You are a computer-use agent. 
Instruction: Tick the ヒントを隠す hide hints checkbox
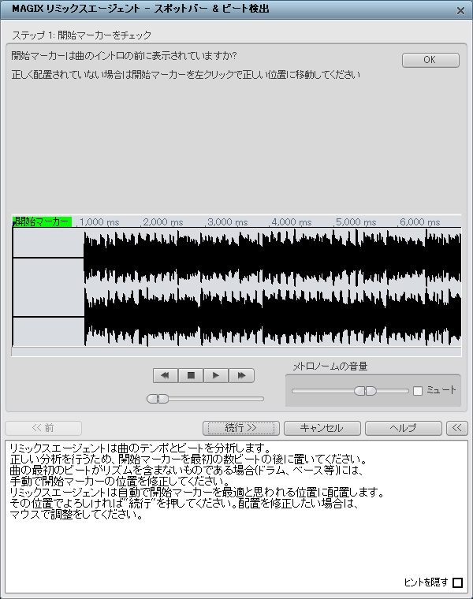(457, 582)
